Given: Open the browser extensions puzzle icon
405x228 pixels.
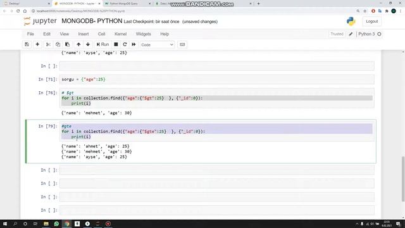Looking at the screenshot, I should [x=387, y=11].
